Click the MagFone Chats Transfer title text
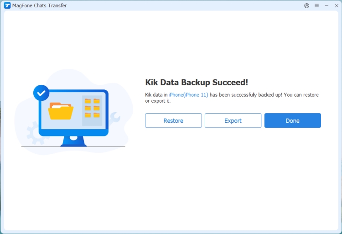Viewport: 342px width, 234px height. (40, 5)
